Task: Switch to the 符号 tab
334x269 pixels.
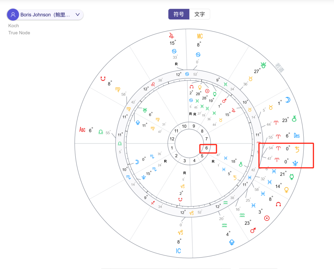Action: point(179,14)
